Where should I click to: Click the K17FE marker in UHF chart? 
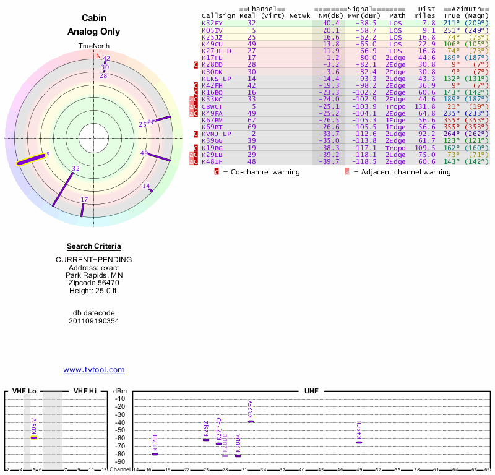[155, 454]
